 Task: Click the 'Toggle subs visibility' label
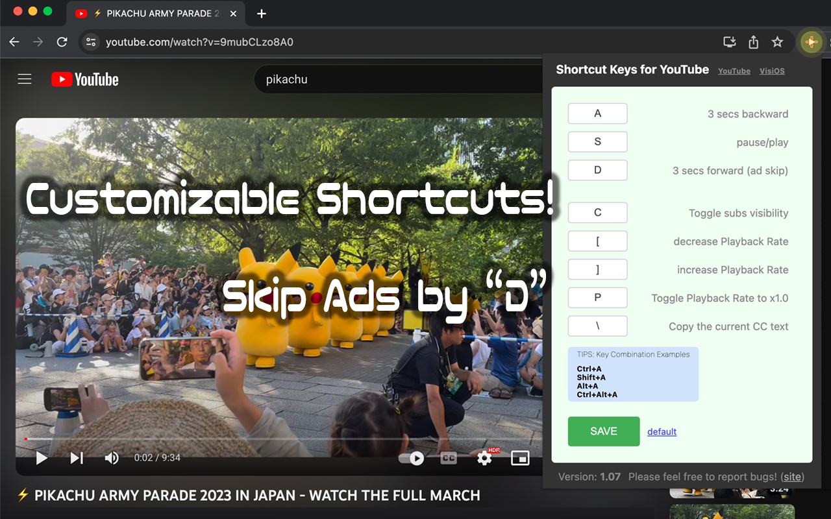(739, 213)
